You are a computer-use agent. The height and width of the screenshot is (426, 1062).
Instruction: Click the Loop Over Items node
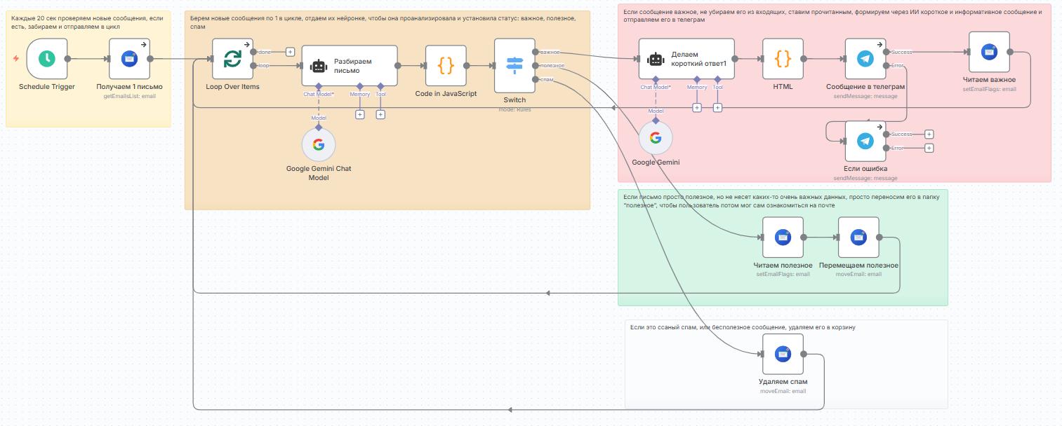point(232,59)
